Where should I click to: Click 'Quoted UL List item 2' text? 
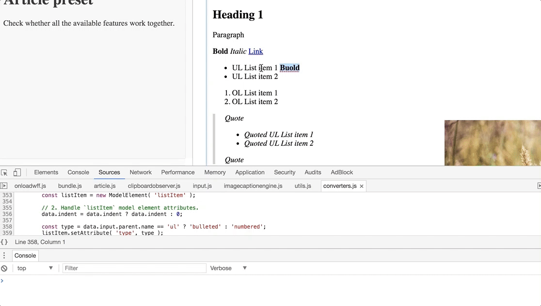click(x=279, y=143)
